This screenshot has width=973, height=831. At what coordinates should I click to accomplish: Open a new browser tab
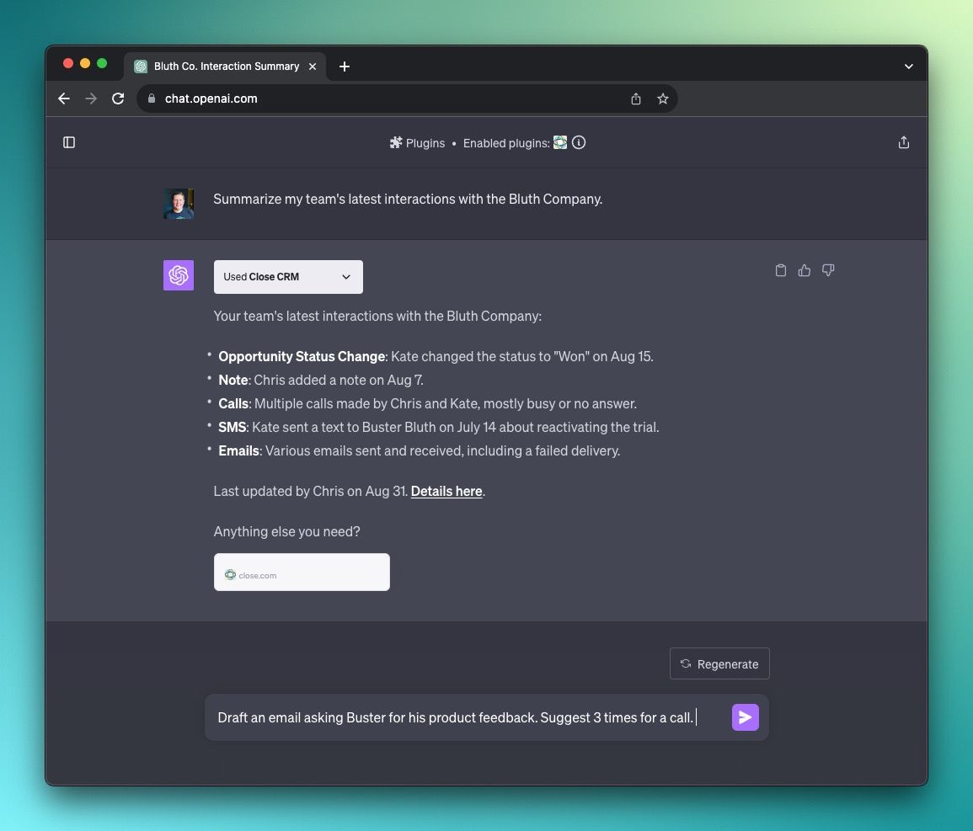pos(345,67)
